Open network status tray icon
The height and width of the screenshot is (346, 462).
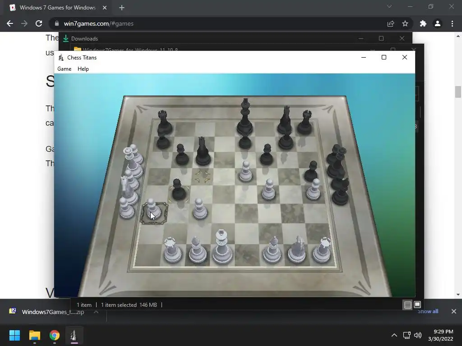coord(407,335)
